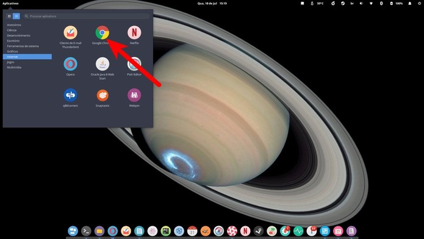Open the Netflix app in the Internet category
The image size is (424, 239).
[x=134, y=33]
